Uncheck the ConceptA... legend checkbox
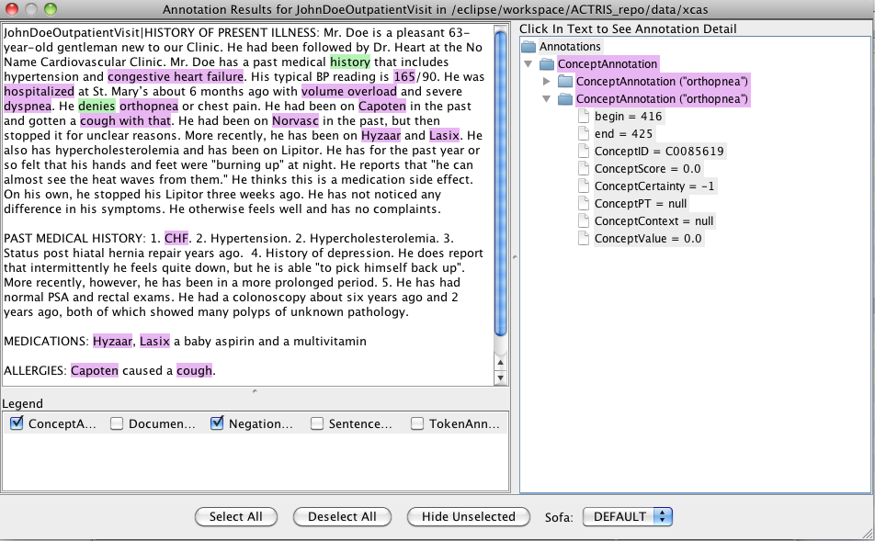 (17, 423)
